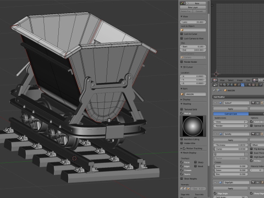Viewport: 264px width, 198px height.
Task: Click the Subdivisions View value field
Action: point(230,122)
